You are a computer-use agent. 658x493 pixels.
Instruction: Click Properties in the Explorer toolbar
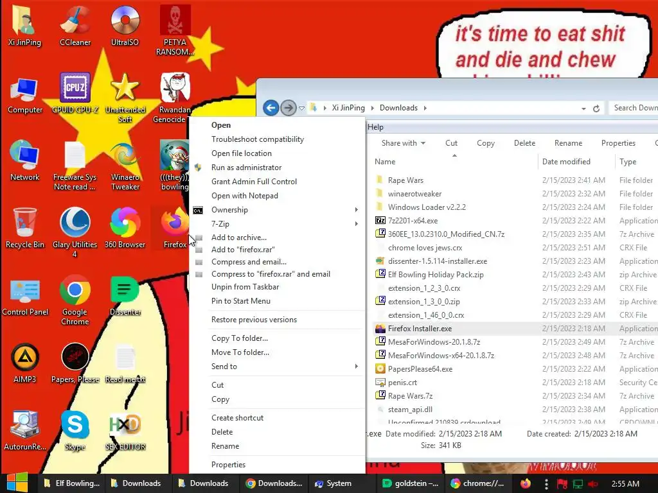coord(618,143)
